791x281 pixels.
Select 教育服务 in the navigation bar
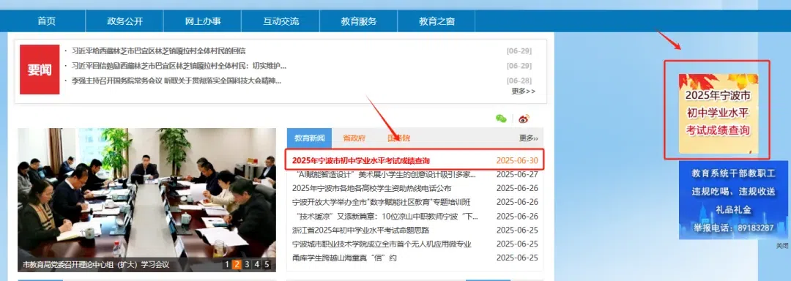pos(359,21)
